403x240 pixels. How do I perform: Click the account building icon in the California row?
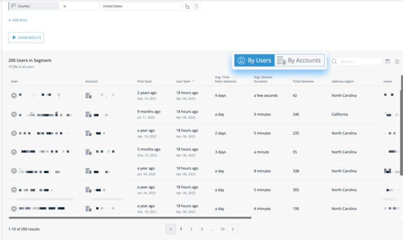pyautogui.click(x=89, y=114)
